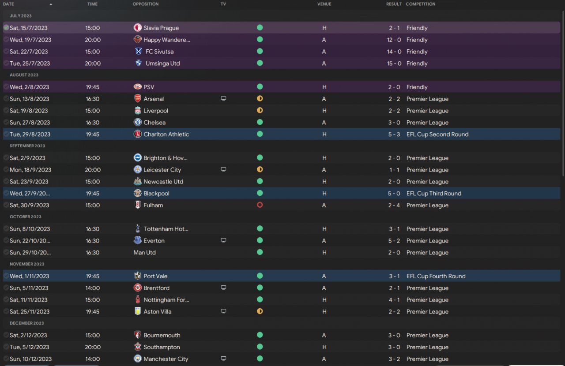Open Chelsea via its crest icon
The height and width of the screenshot is (366, 565).
[x=138, y=123]
